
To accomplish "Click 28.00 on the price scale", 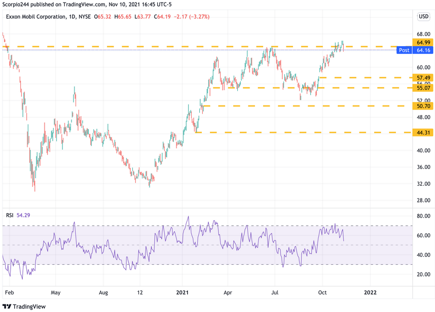I will tap(424, 200).
